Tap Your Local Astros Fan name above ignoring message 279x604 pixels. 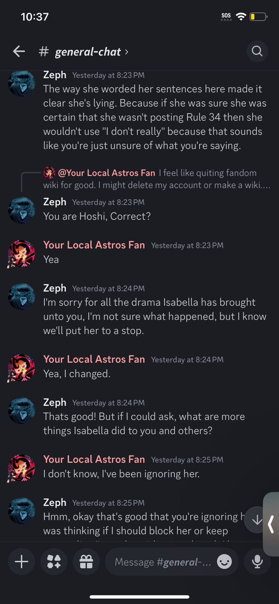[94, 459]
